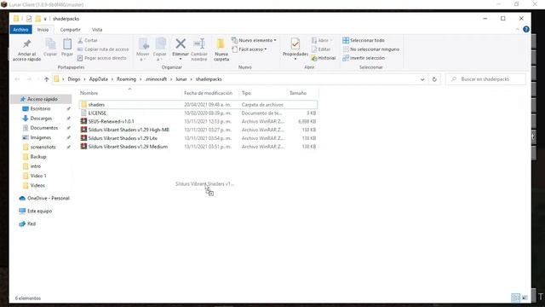Click AppData in the address path
Viewport: 545px width, 307px height.
point(99,79)
